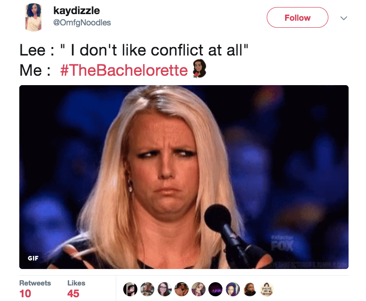Viewport: 366px width, 301px height.
Task: Open first liker avatar in row
Action: (x=130, y=289)
